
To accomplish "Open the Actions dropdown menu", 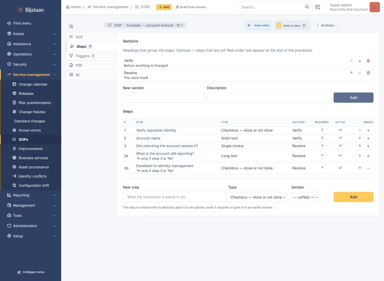I will (326, 25).
